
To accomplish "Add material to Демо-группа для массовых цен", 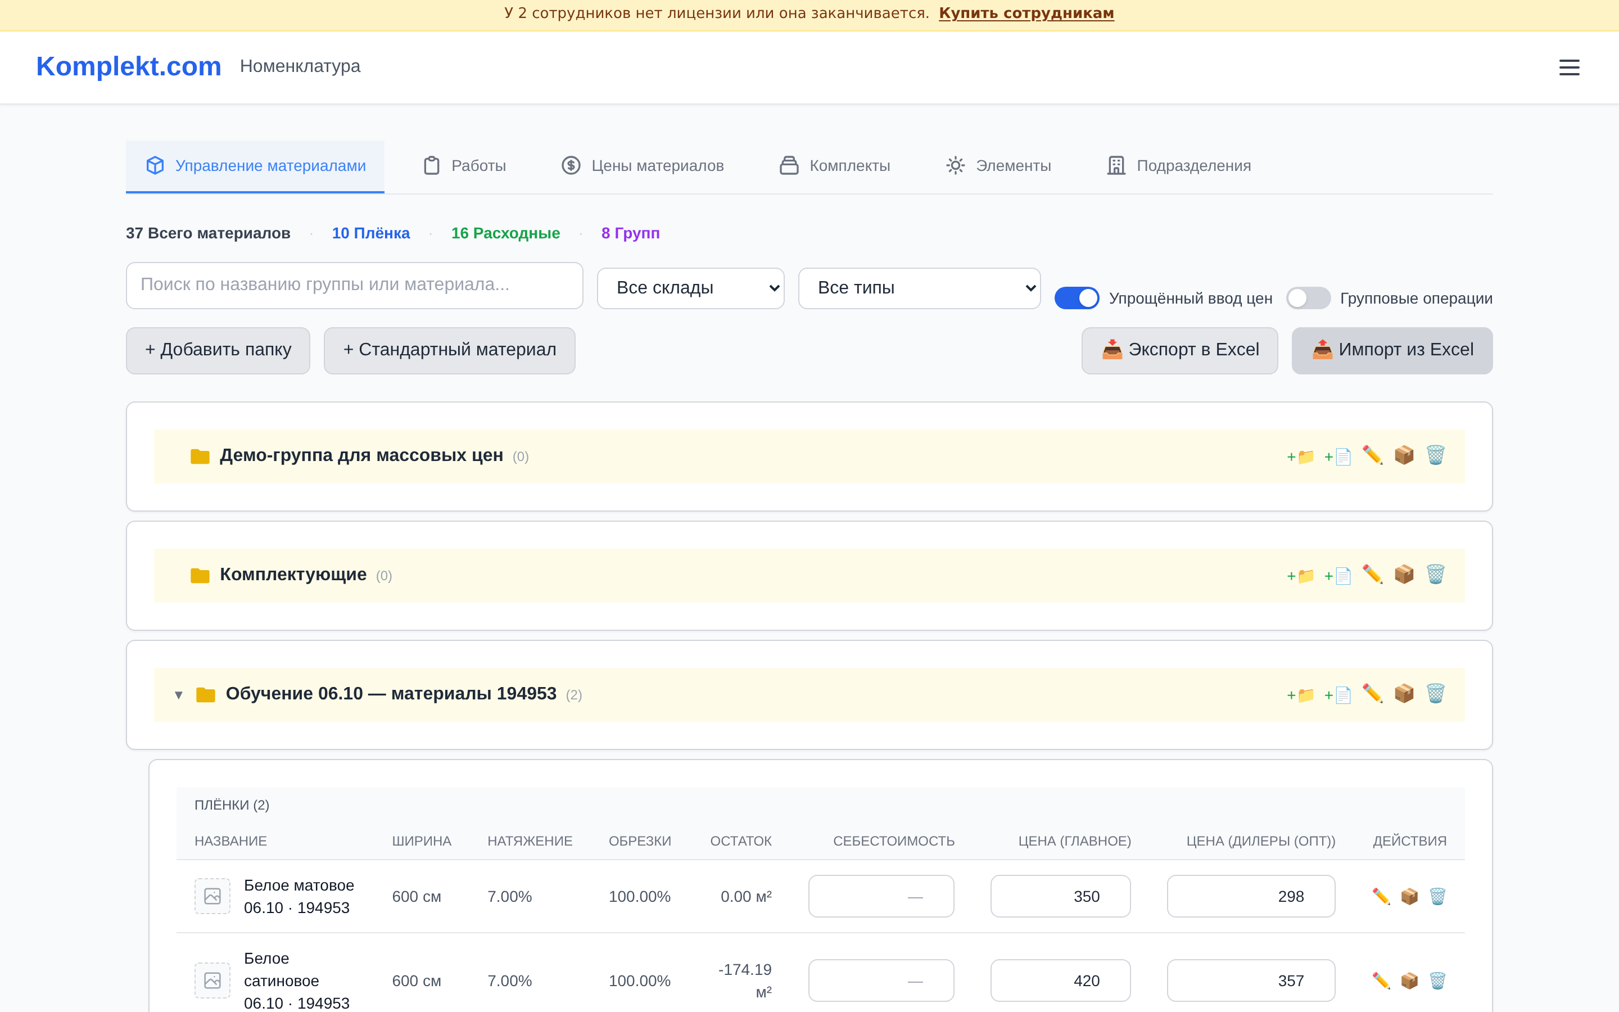I will click(1337, 457).
